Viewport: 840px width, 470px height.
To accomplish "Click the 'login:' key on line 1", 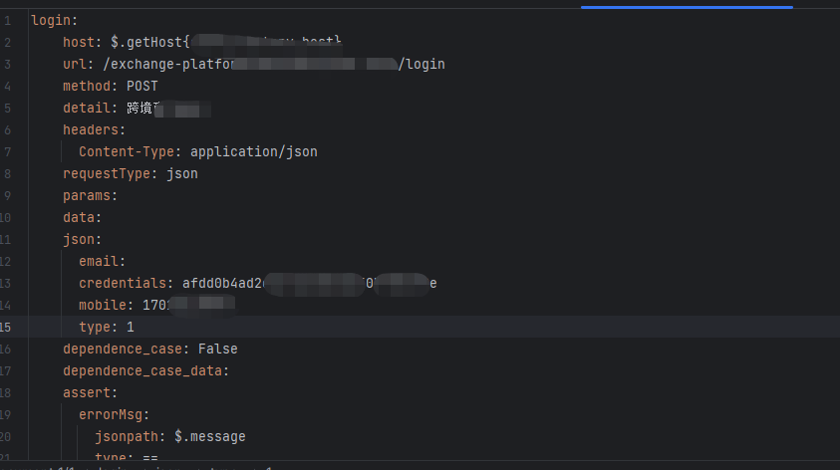I will click(x=50, y=20).
